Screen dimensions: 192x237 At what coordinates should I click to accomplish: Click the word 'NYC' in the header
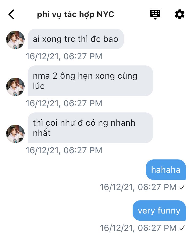click(105, 15)
